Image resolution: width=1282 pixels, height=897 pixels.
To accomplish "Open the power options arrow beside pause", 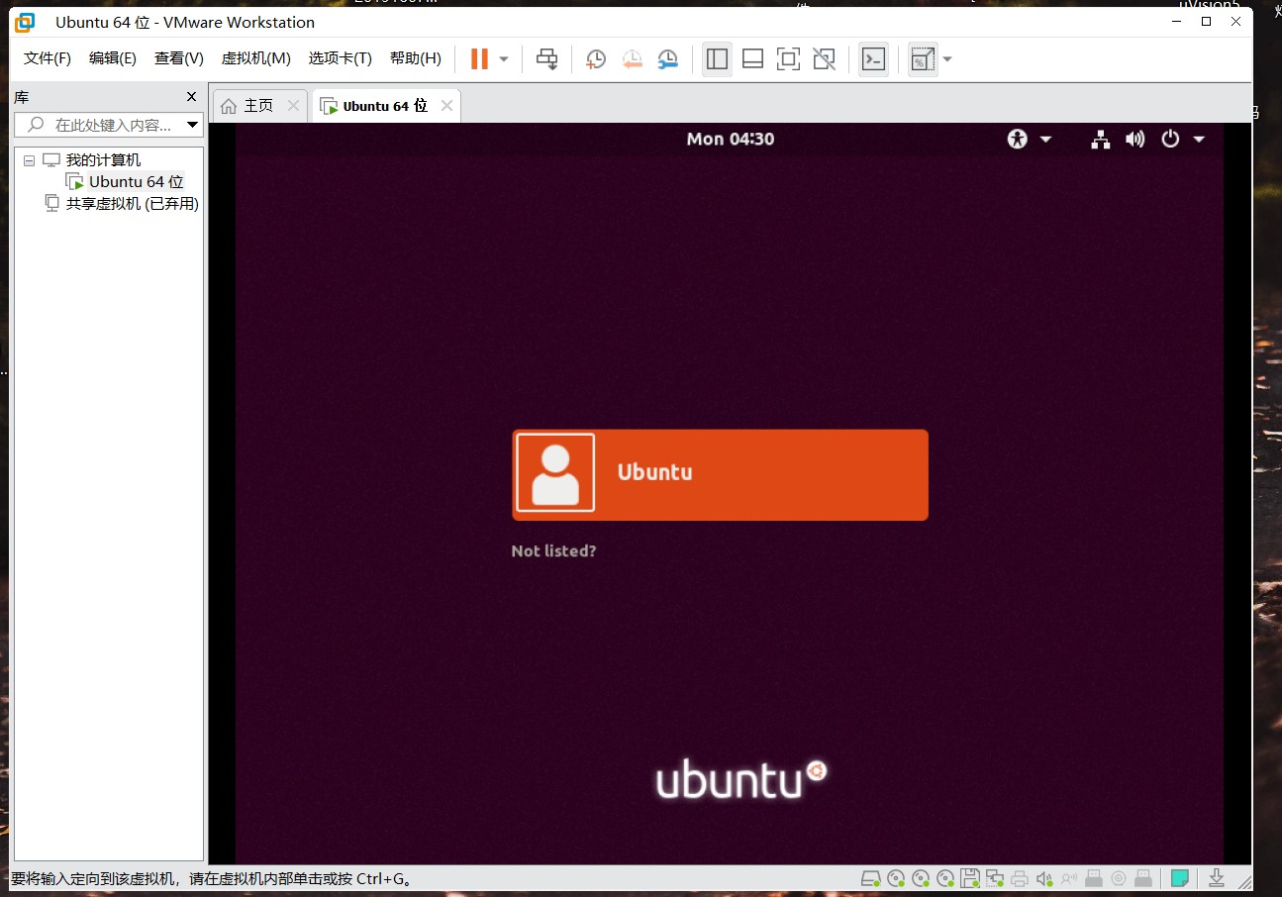I will [504, 59].
